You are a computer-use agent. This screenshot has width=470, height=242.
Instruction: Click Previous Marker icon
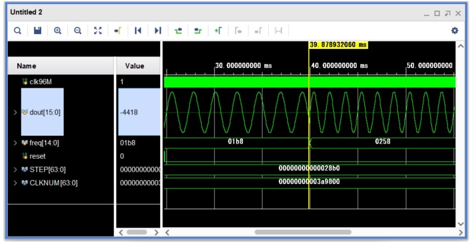(238, 30)
